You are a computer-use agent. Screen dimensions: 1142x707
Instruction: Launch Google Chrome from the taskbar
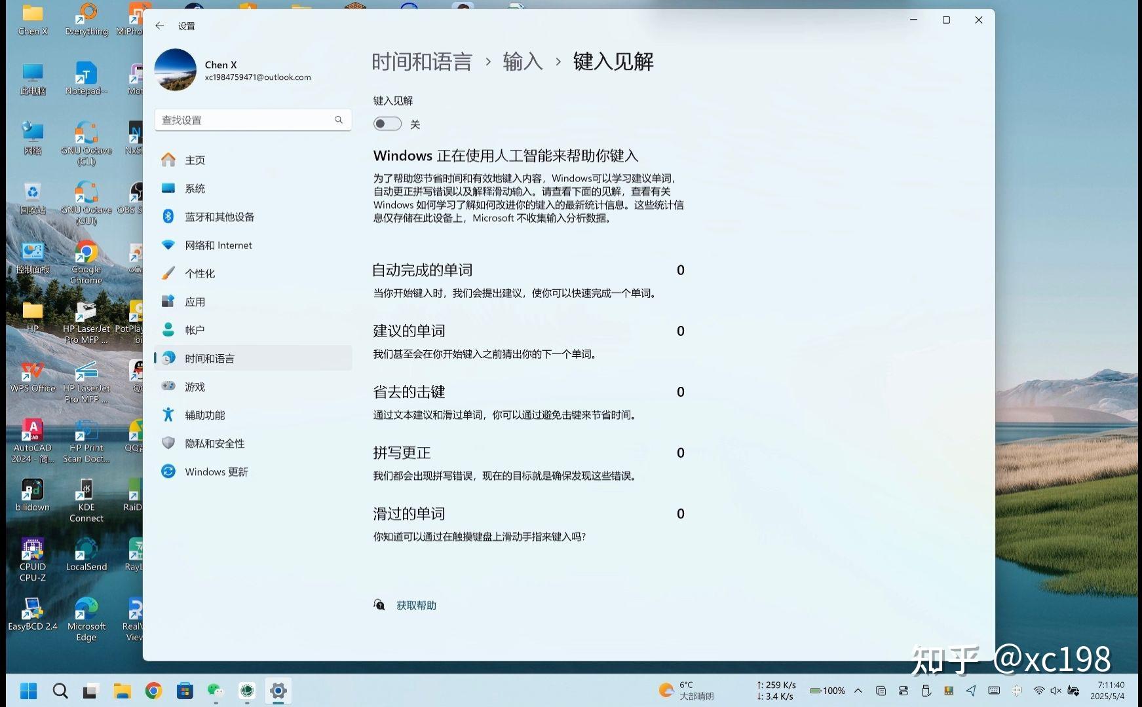pyautogui.click(x=153, y=691)
